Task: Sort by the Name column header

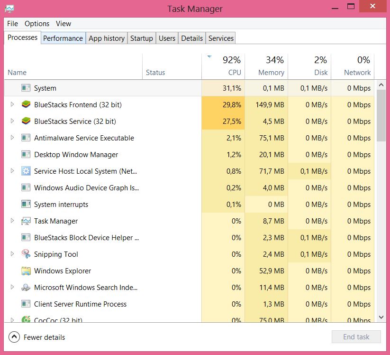Action: pyautogui.click(x=73, y=66)
